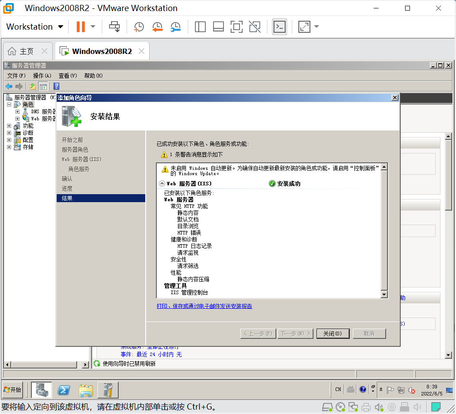Select 角色 in the server tree
The image size is (456, 414).
[28, 104]
